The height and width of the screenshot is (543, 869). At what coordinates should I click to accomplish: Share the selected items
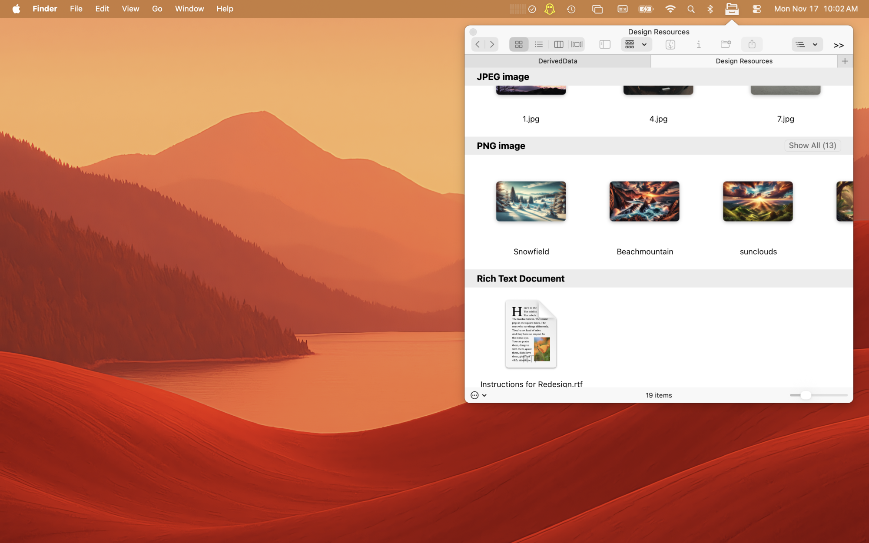pos(752,44)
